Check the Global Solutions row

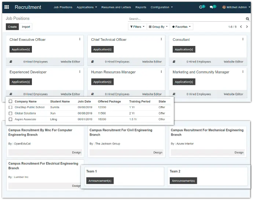click(11, 113)
